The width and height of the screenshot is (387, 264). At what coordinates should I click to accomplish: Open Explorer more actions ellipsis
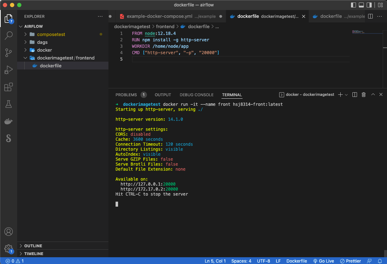[x=100, y=16]
